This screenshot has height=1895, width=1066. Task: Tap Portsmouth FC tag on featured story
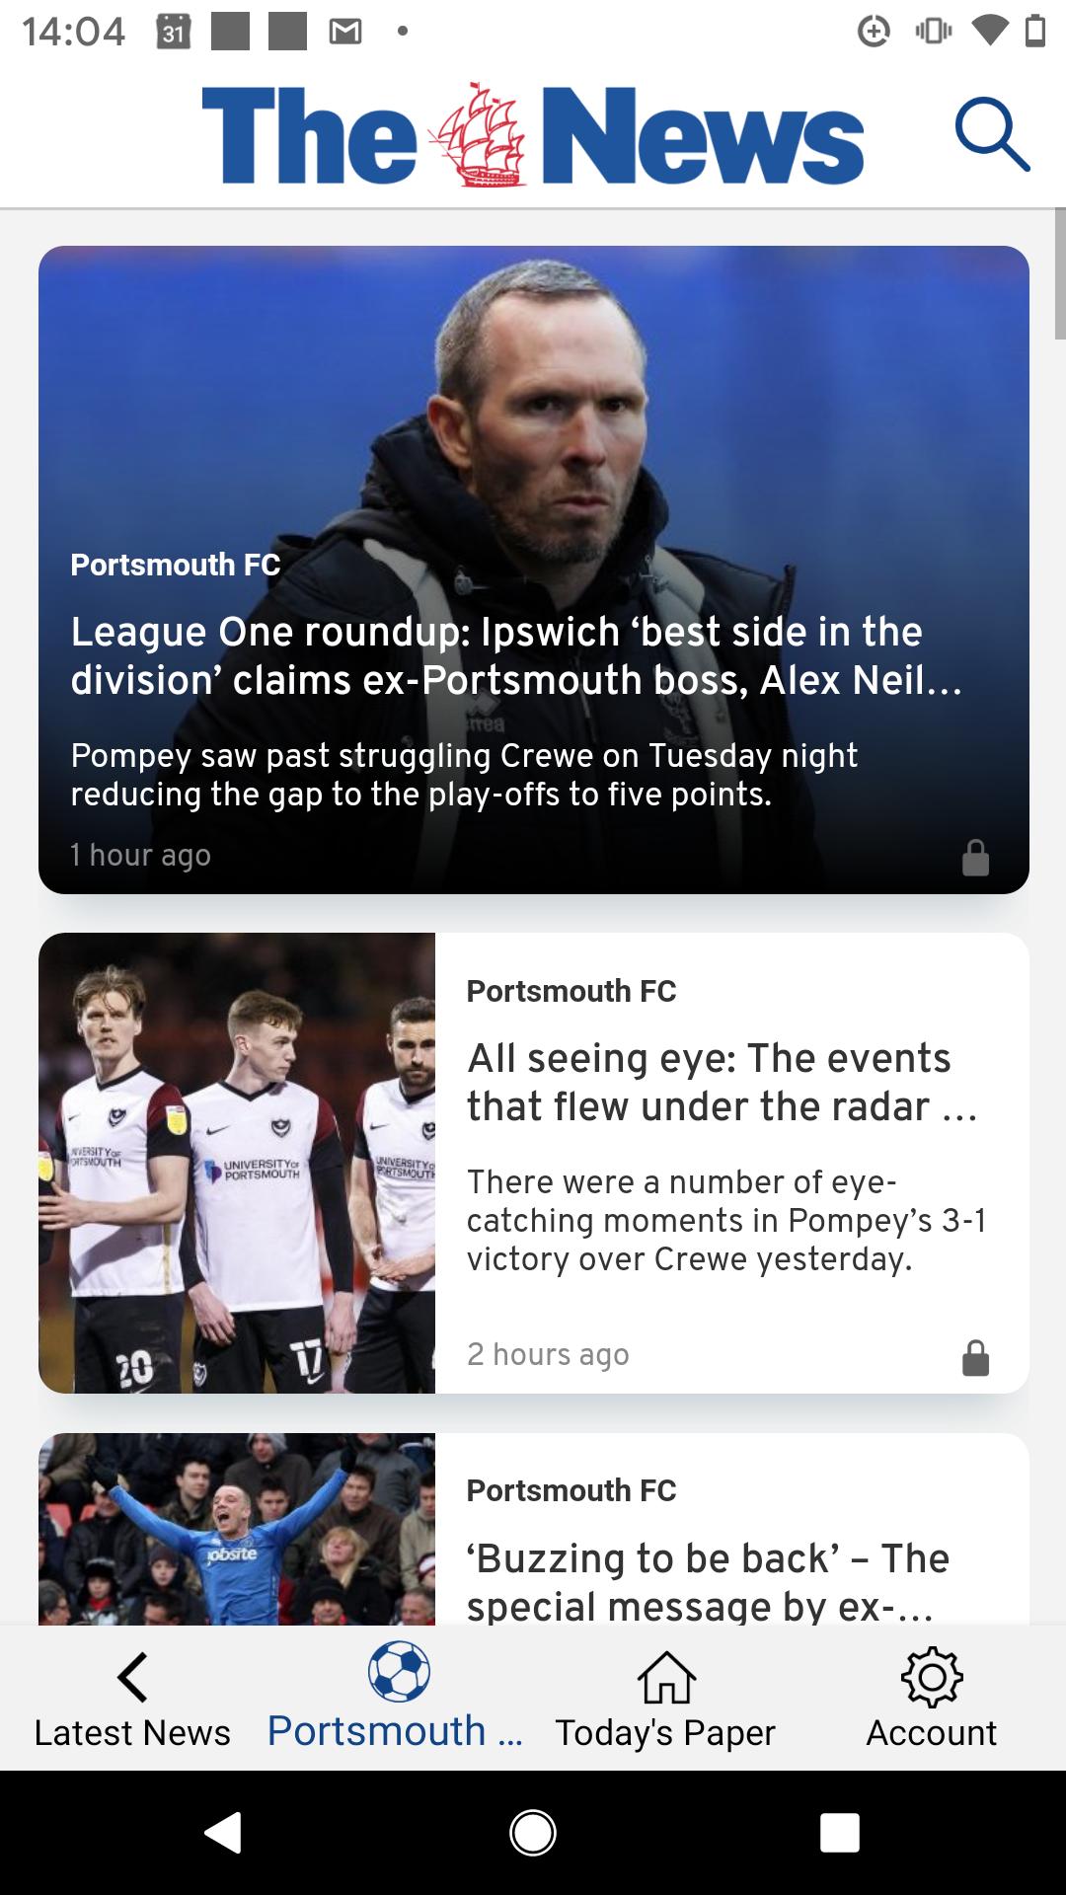point(176,565)
